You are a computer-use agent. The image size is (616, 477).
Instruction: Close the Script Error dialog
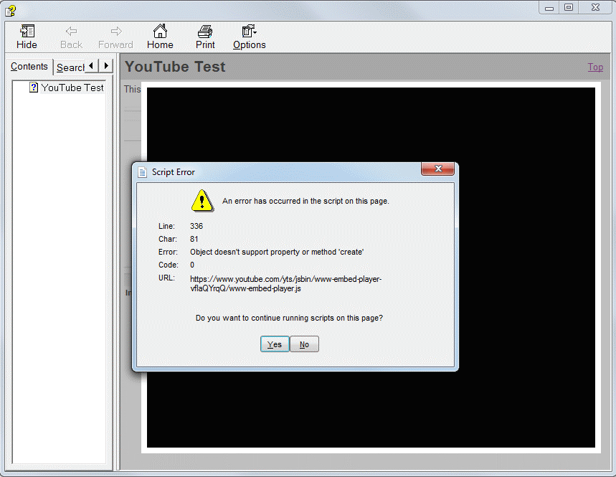click(438, 169)
